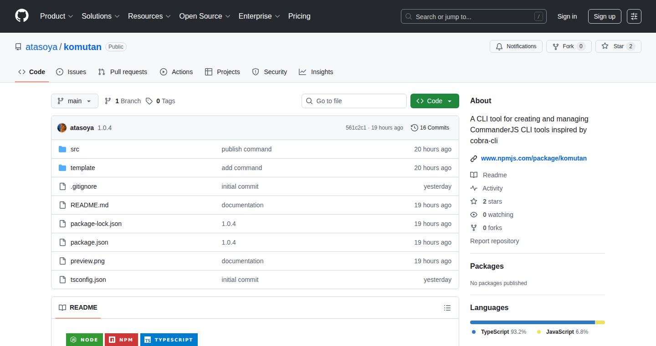Click the TYPESCRIPT badge in README
This screenshot has width=656, height=346.
[x=169, y=340]
